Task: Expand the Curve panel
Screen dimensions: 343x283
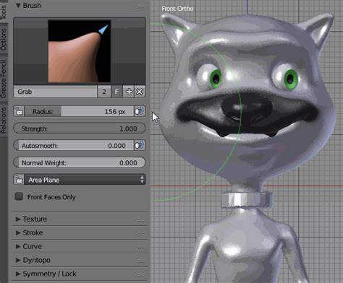Action: 80,246
